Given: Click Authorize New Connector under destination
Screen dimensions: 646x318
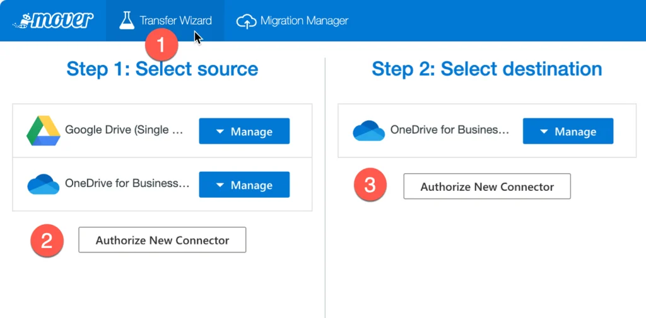Looking at the screenshot, I should (487, 186).
